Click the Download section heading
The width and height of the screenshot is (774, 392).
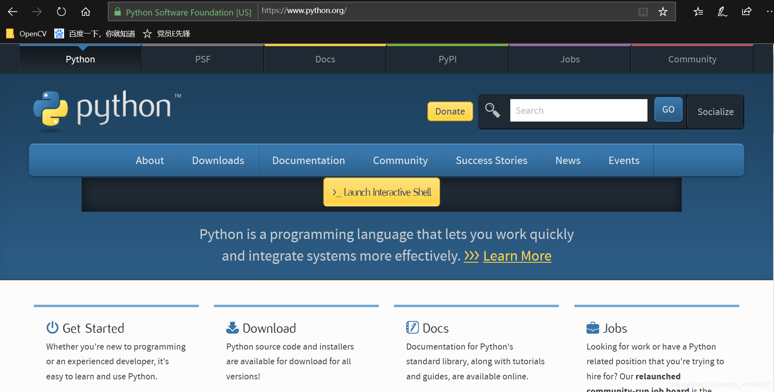click(269, 328)
